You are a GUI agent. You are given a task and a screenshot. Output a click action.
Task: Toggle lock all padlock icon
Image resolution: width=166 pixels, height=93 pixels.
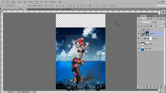[x=151, y=26]
